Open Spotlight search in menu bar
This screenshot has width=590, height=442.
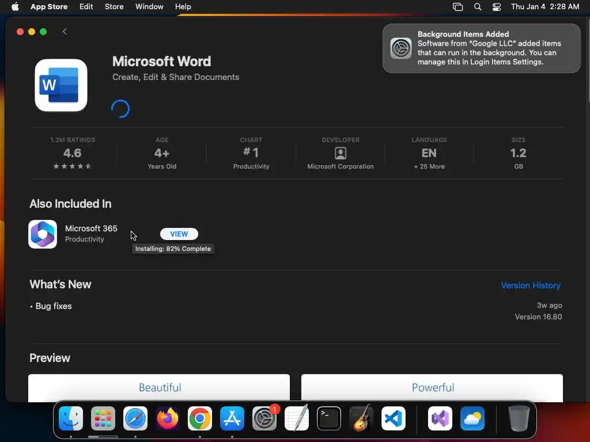point(478,7)
